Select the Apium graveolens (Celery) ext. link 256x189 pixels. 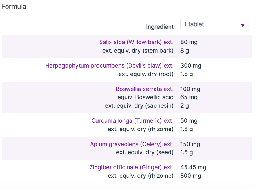point(132,144)
